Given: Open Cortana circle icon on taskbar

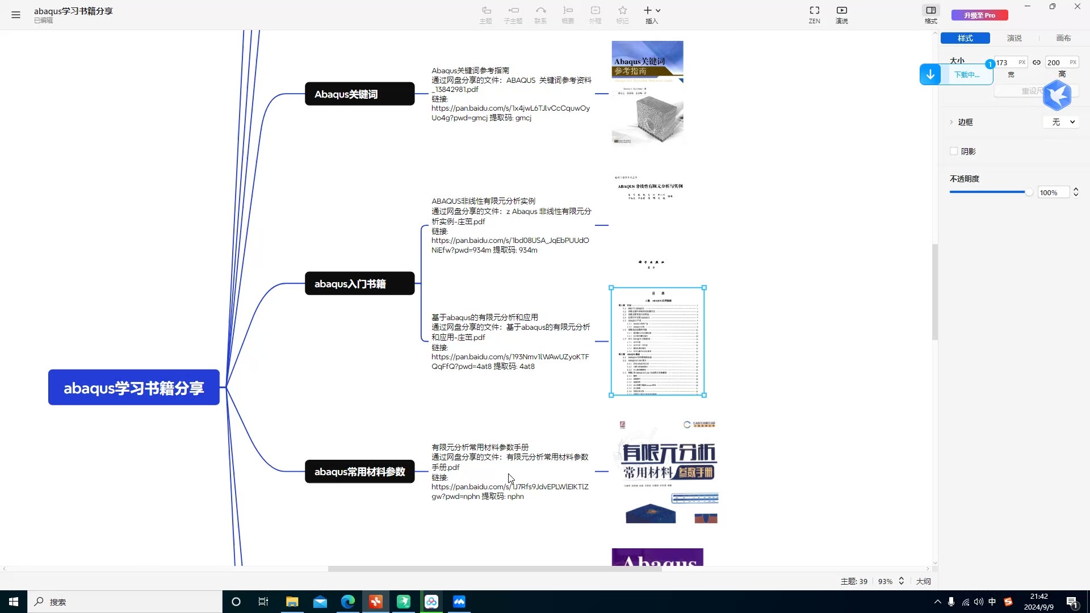Looking at the screenshot, I should [x=236, y=602].
